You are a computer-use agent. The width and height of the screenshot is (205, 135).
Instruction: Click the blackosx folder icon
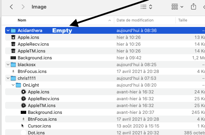[13, 64]
